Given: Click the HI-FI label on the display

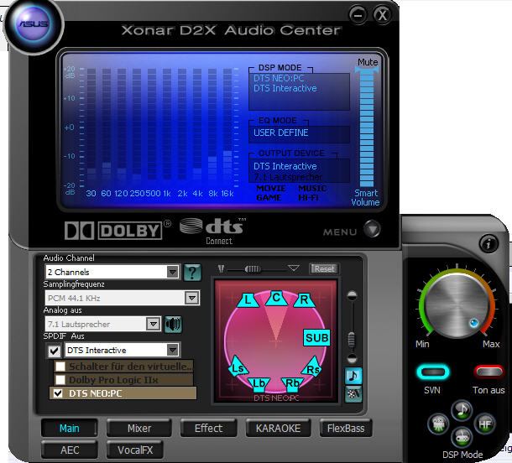Looking at the screenshot, I should pyautogui.click(x=308, y=197).
